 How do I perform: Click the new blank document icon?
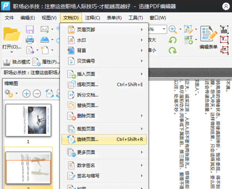[x=45, y=50]
